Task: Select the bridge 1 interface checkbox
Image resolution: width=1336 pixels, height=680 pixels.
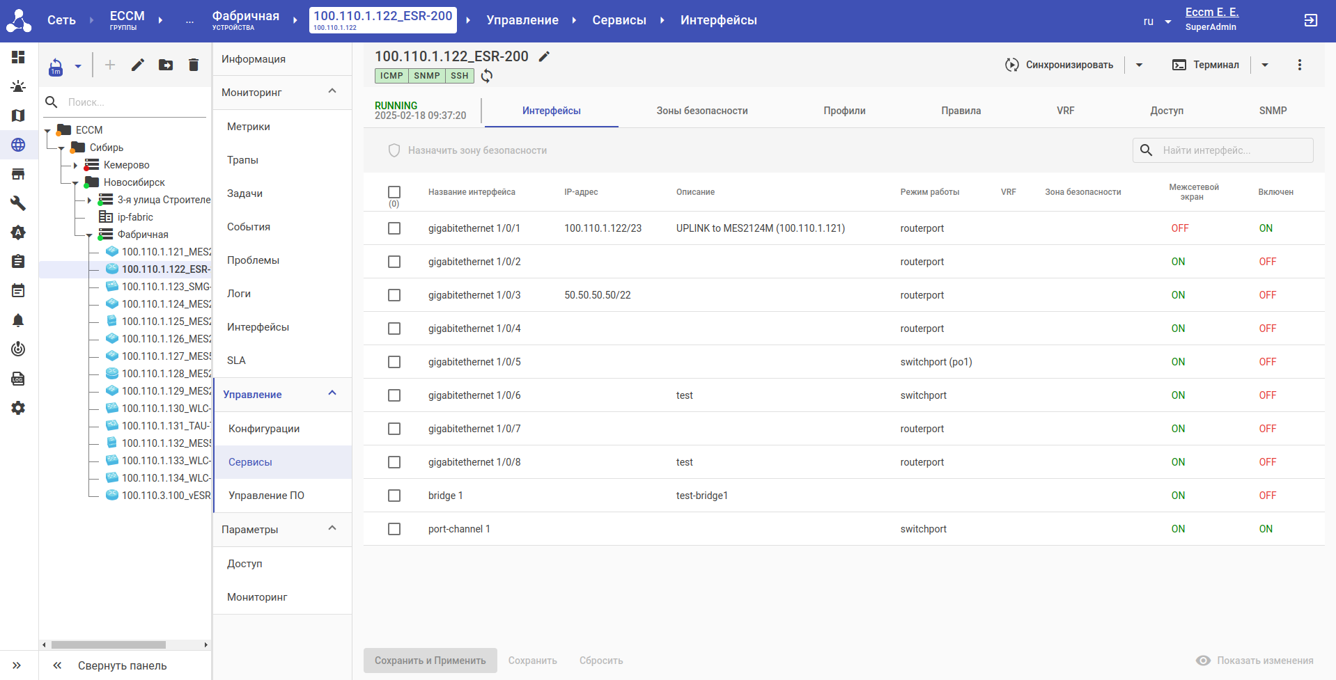Action: (x=394, y=496)
